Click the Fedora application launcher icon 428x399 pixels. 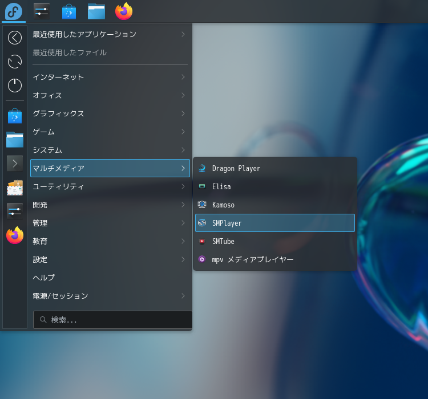(14, 11)
